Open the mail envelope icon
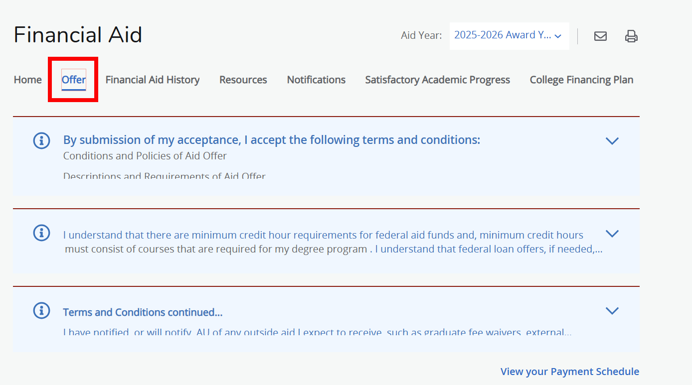Image resolution: width=692 pixels, height=385 pixels. pos(600,36)
